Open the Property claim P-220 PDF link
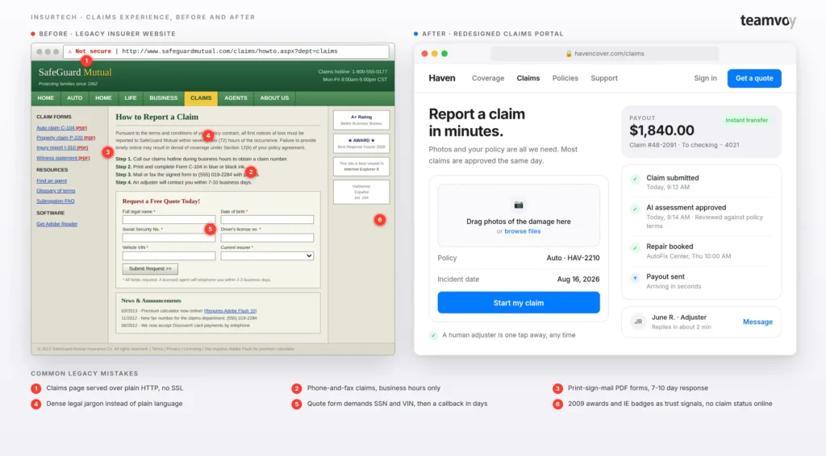 66,138
